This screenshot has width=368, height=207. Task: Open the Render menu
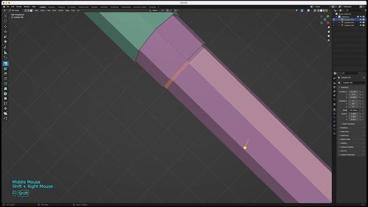point(19,7)
